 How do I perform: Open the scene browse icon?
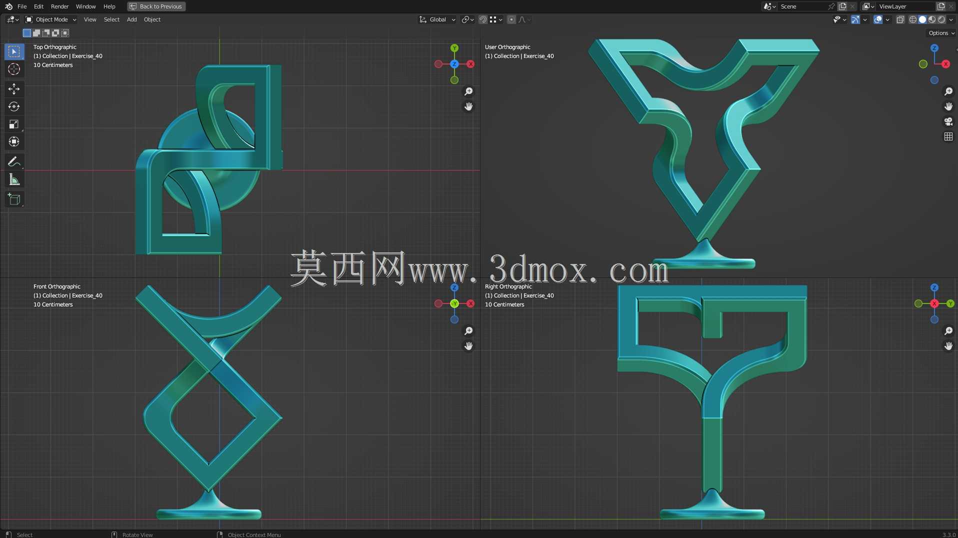(x=769, y=6)
